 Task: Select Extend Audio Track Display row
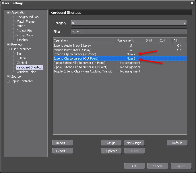point(72,46)
